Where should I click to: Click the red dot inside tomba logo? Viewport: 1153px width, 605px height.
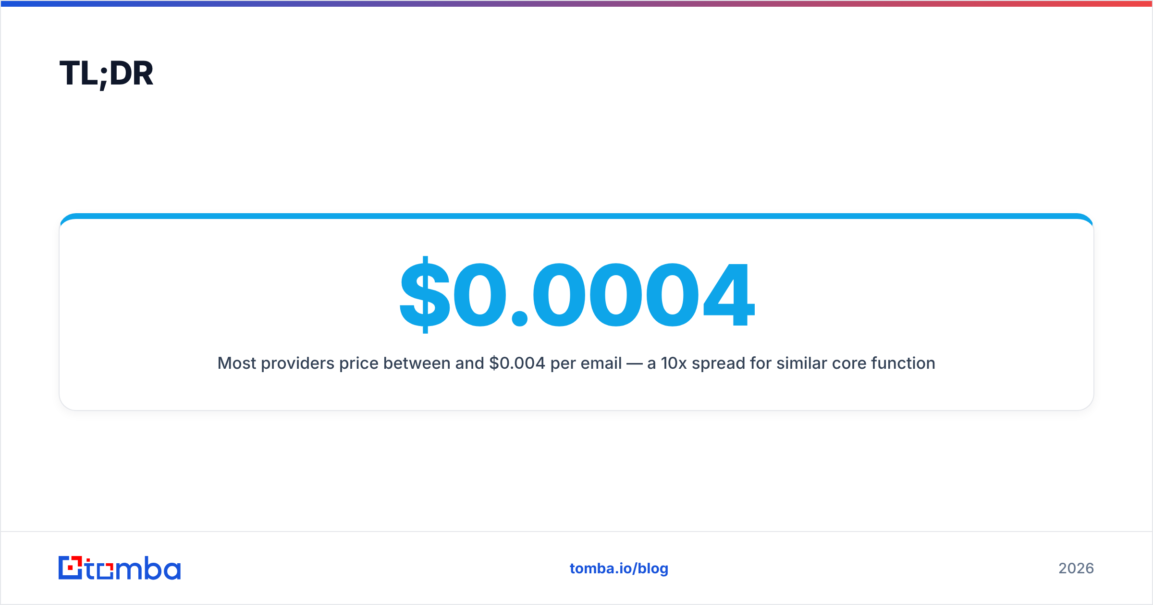point(71,568)
